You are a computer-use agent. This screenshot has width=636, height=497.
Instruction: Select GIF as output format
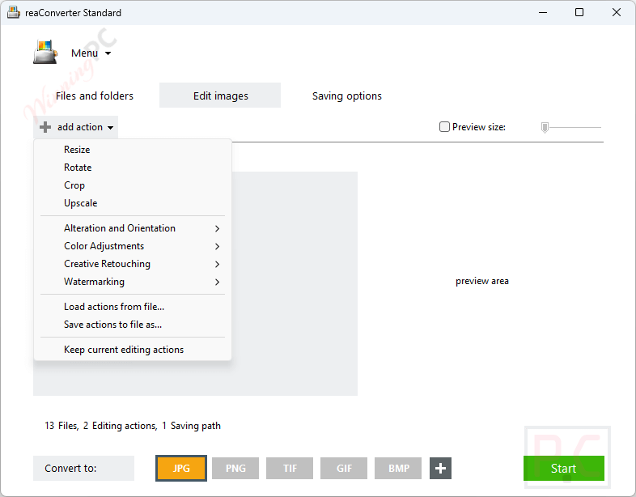(344, 468)
